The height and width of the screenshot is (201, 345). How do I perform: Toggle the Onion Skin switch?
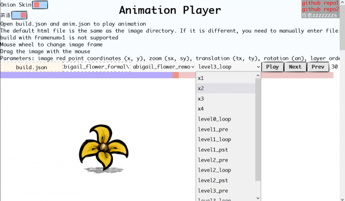tap(40, 5)
